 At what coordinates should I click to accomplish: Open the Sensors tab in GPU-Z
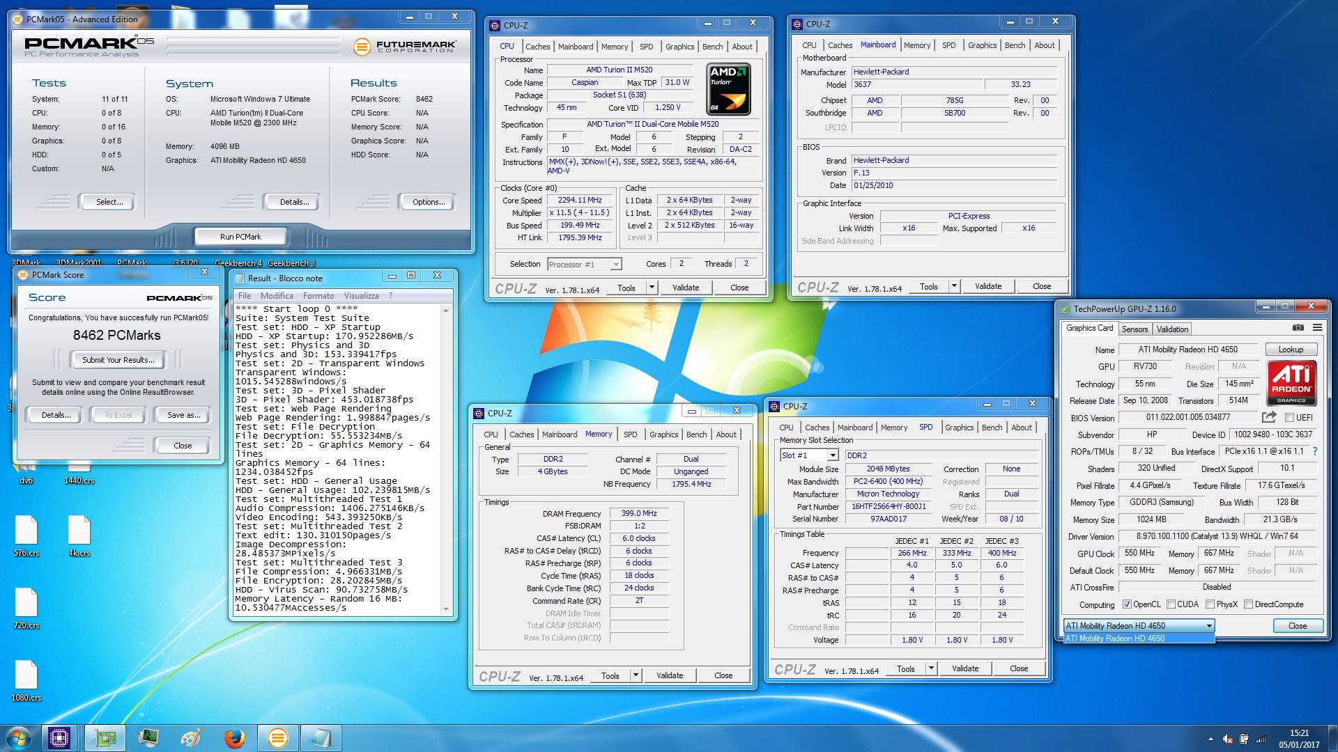(1135, 329)
